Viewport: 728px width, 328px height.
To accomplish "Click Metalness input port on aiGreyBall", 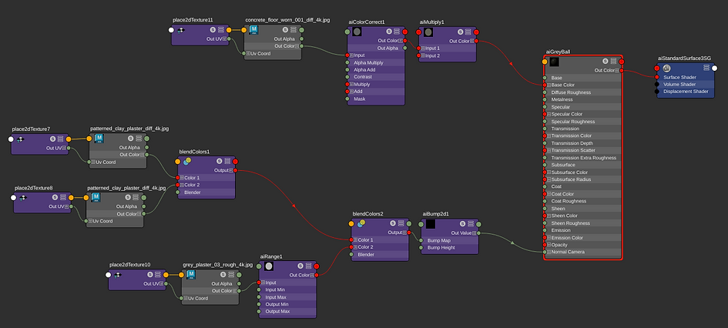I will tap(545, 99).
